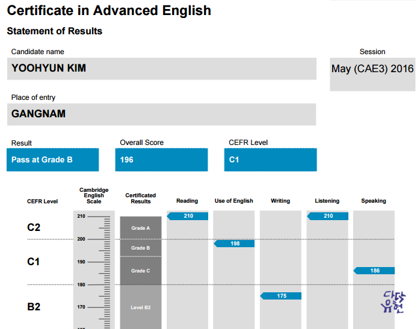The height and width of the screenshot is (329, 420).
Task: Click the Grade A block in Certificated Results
Action: 141,228
